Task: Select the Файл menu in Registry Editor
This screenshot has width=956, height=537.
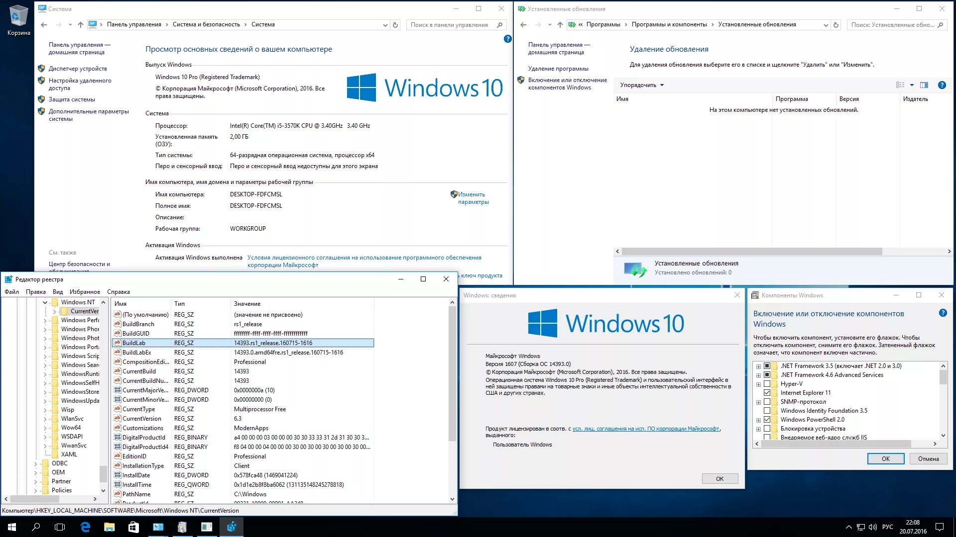Action: [11, 291]
